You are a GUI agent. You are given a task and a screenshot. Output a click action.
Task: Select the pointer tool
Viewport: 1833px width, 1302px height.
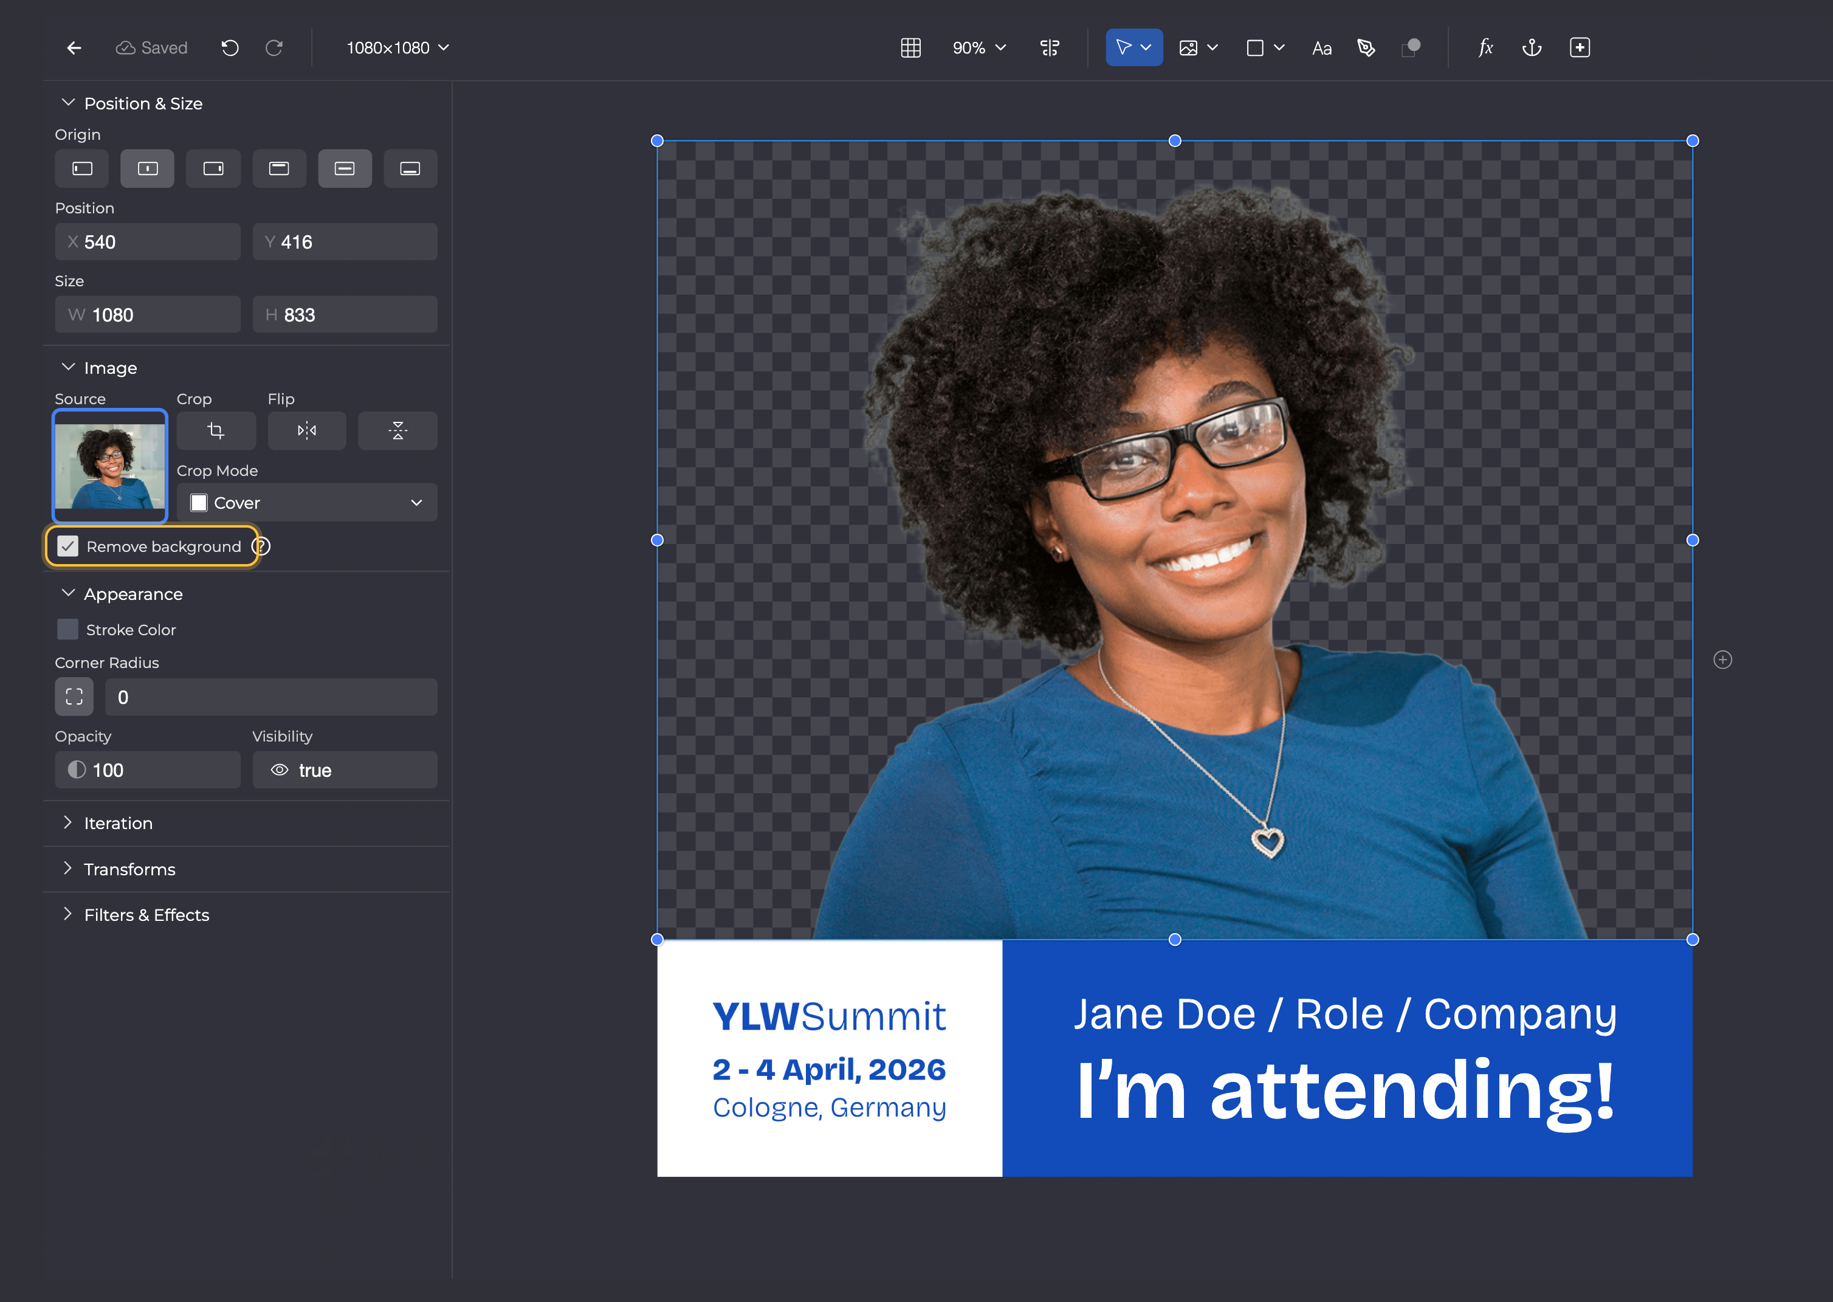click(x=1124, y=48)
